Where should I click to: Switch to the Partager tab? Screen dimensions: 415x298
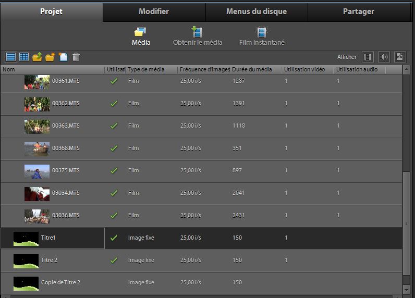[x=359, y=11]
